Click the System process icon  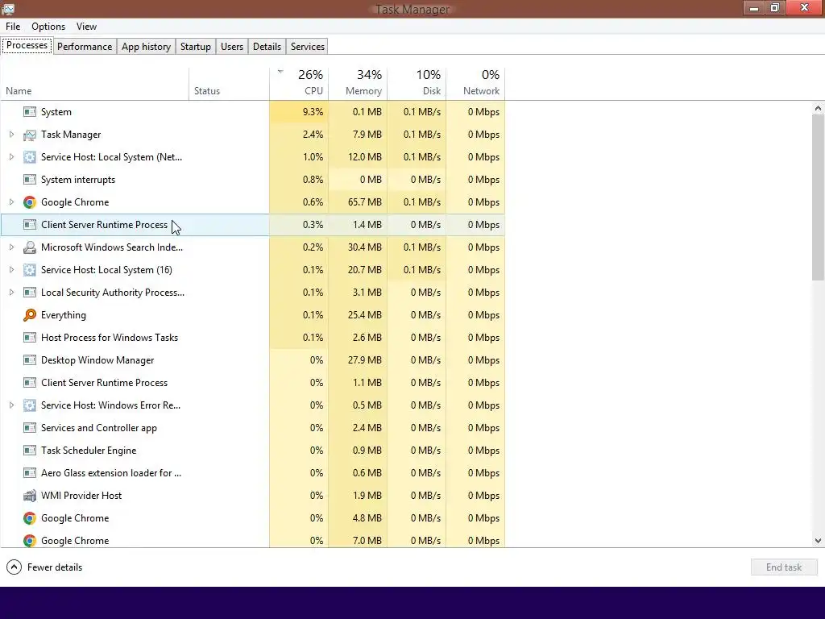[x=30, y=111]
